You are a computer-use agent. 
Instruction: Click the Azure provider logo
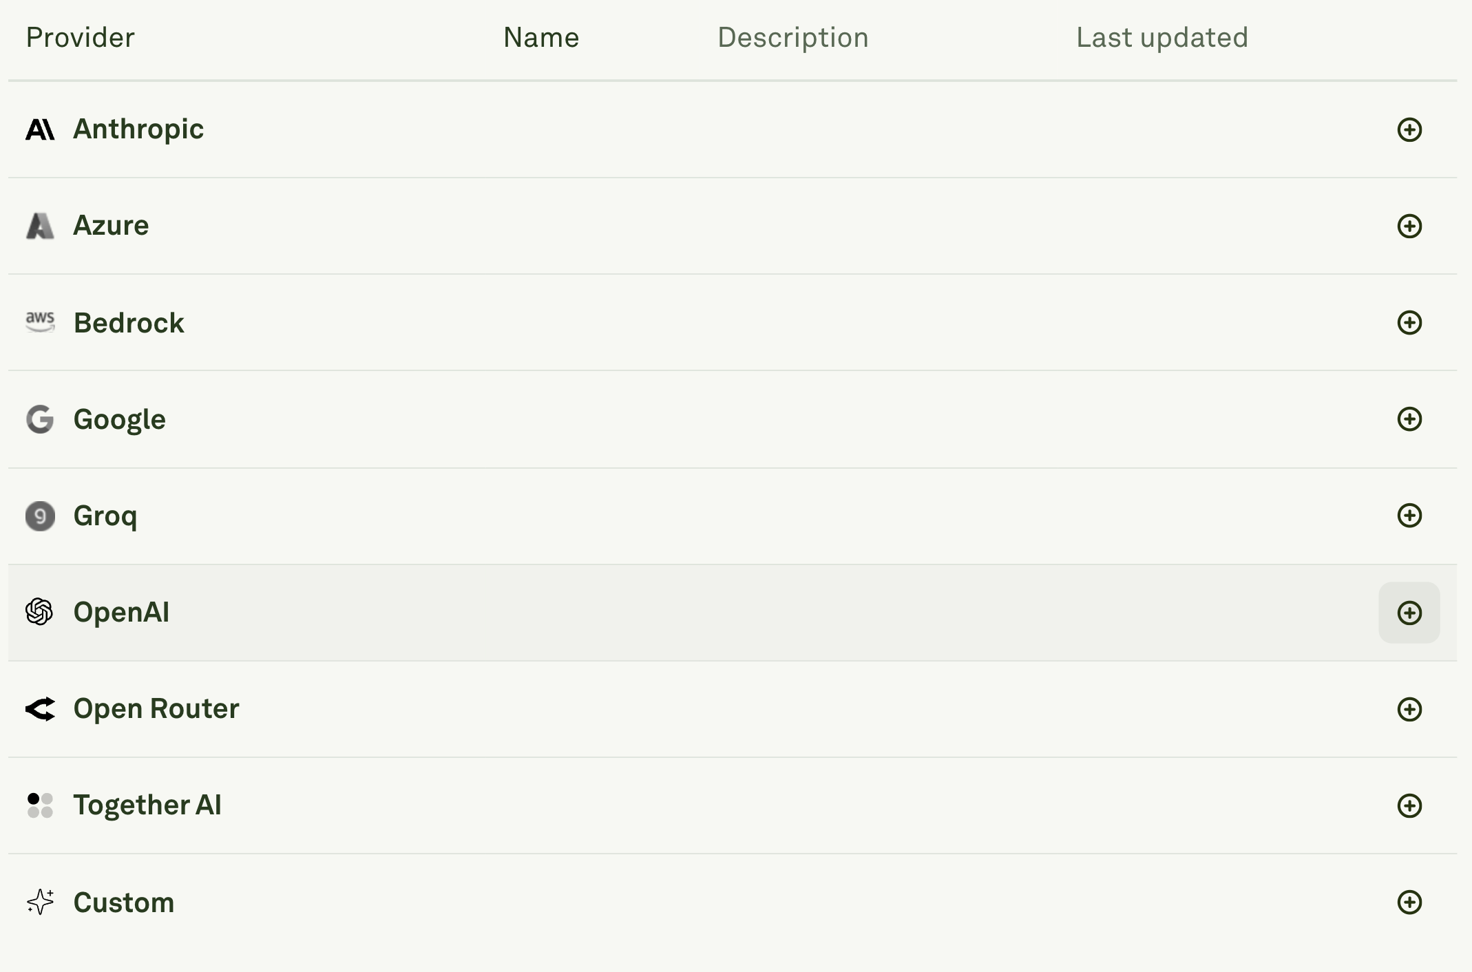[40, 226]
